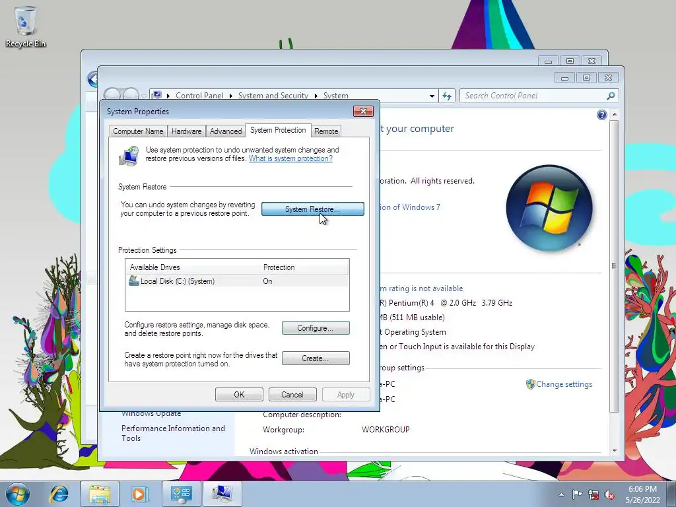Image resolution: width=676 pixels, height=507 pixels.
Task: Close the System Properties dialog
Action: [363, 111]
